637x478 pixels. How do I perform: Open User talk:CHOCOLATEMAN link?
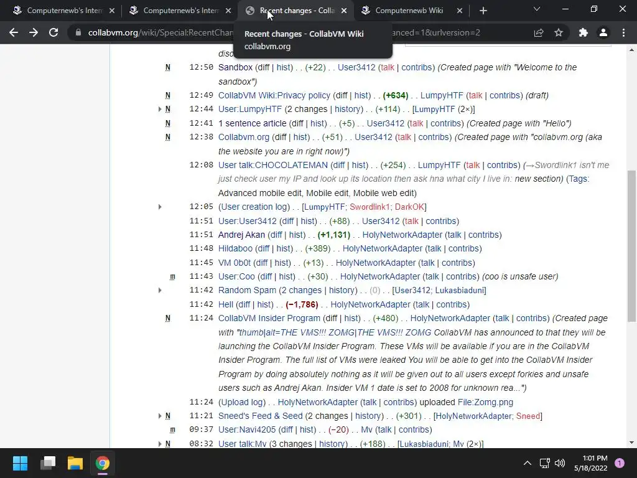pyautogui.click(x=273, y=165)
